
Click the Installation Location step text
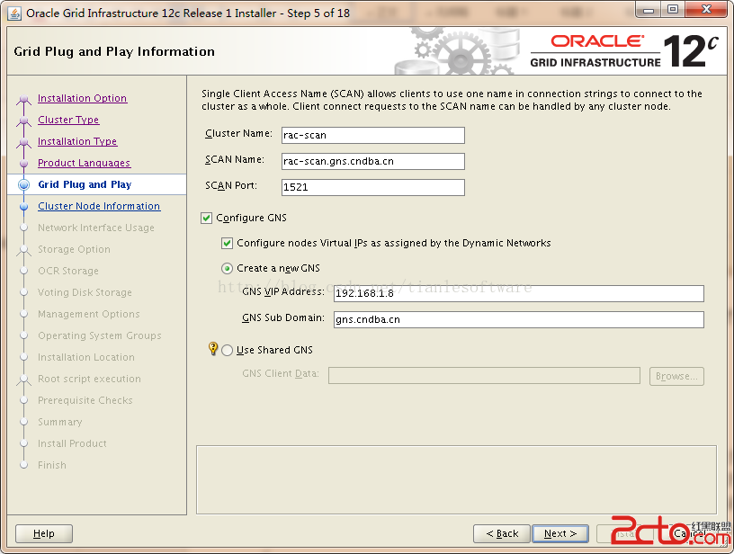pos(86,356)
